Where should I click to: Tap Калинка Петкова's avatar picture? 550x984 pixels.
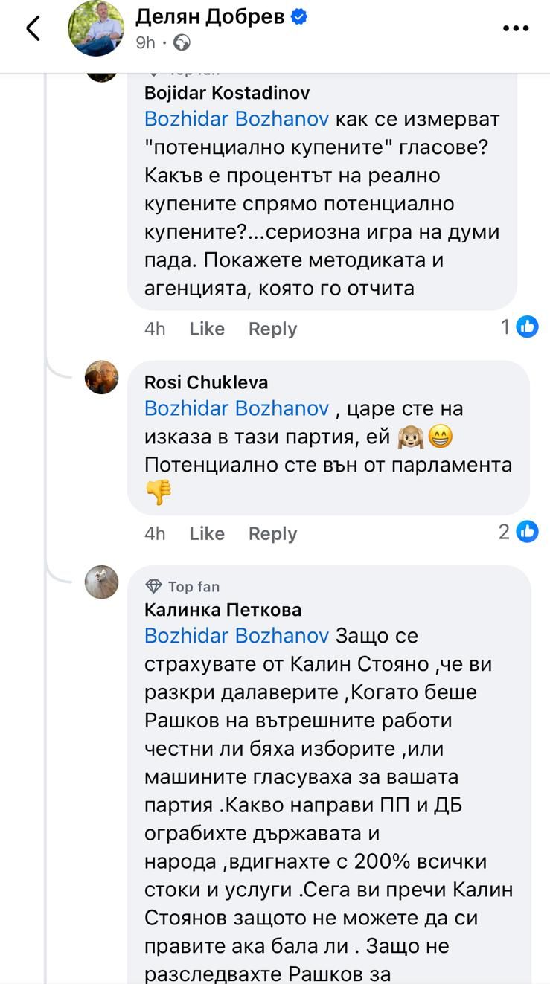pos(102,582)
